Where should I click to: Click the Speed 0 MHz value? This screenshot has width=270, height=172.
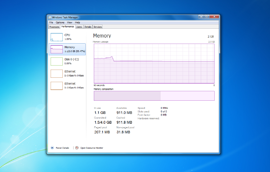pyautogui.click(x=164, y=108)
